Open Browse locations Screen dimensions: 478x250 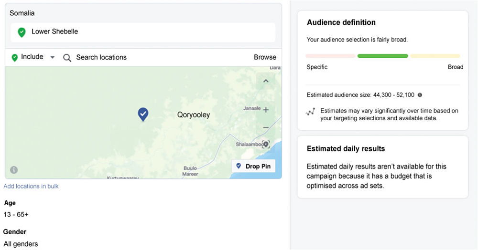point(265,57)
